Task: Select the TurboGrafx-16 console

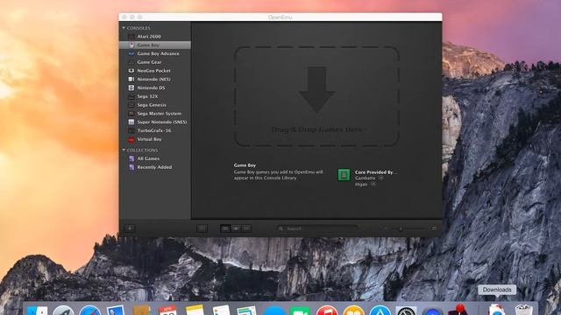Action: pos(154,130)
